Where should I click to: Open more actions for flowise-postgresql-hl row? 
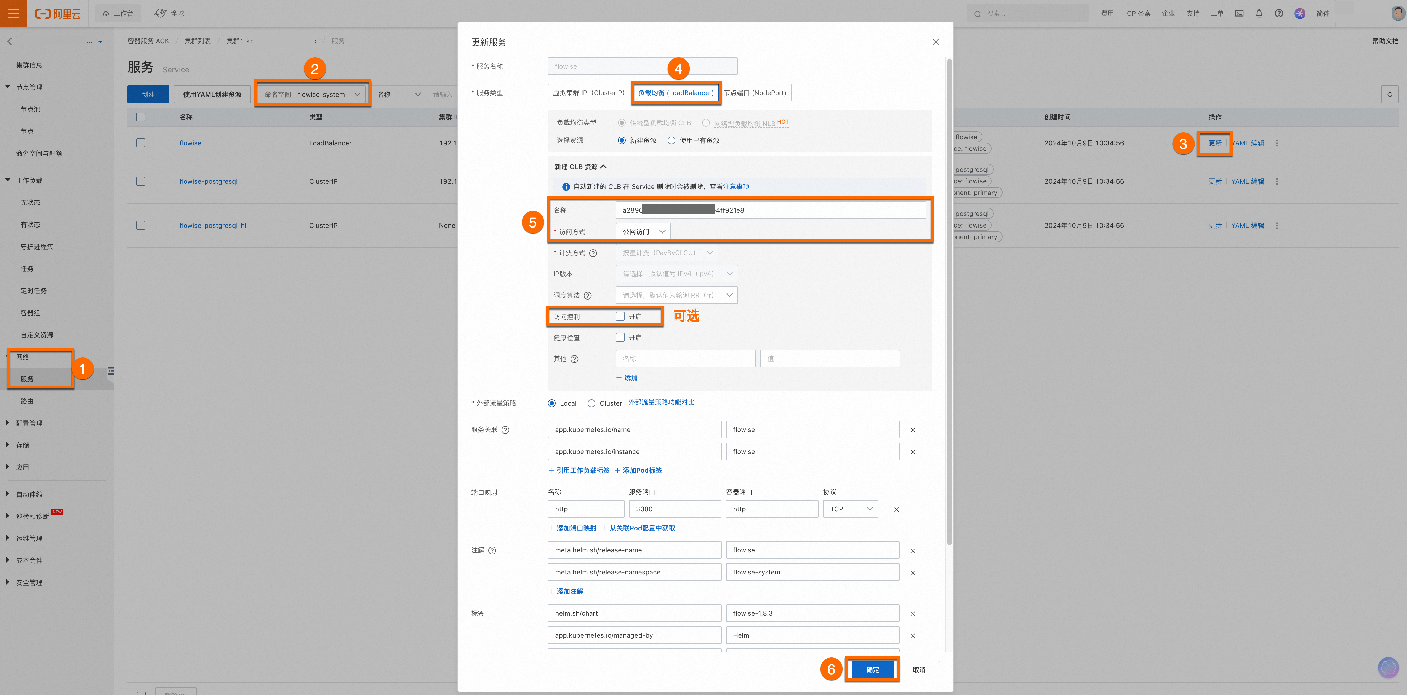click(x=1277, y=226)
